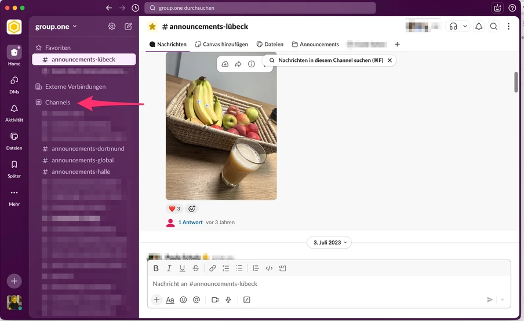Select the Canvas hinzufügen tab
Image resolution: width=524 pixels, height=321 pixels.
pyautogui.click(x=221, y=45)
